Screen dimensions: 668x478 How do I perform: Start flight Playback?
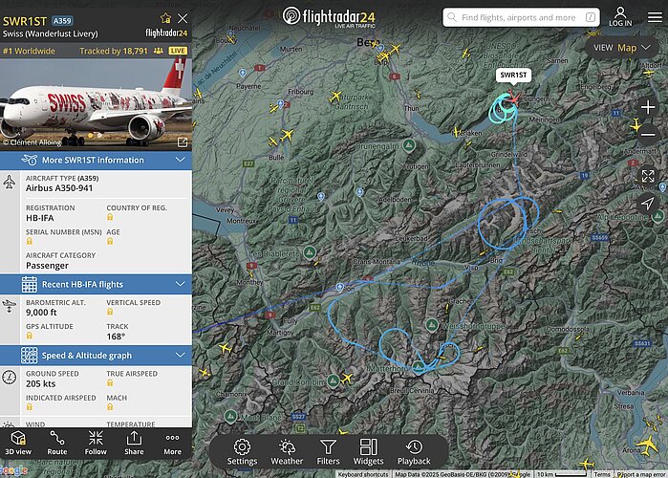tap(414, 452)
